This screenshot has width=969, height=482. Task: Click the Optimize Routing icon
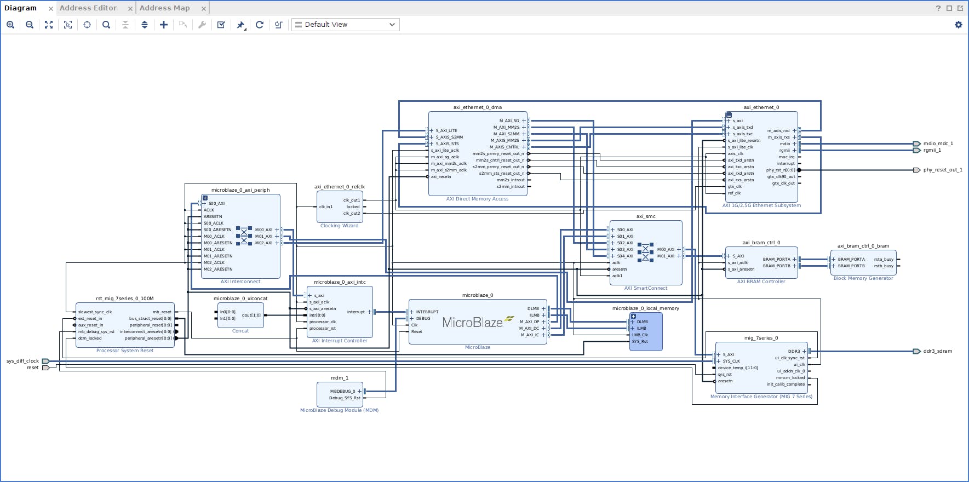279,25
